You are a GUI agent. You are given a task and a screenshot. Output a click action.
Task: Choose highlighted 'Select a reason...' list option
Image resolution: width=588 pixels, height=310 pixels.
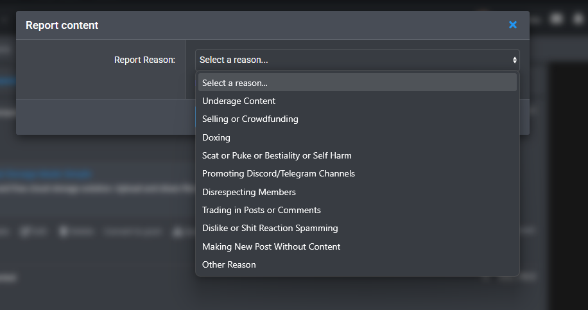[x=357, y=83]
